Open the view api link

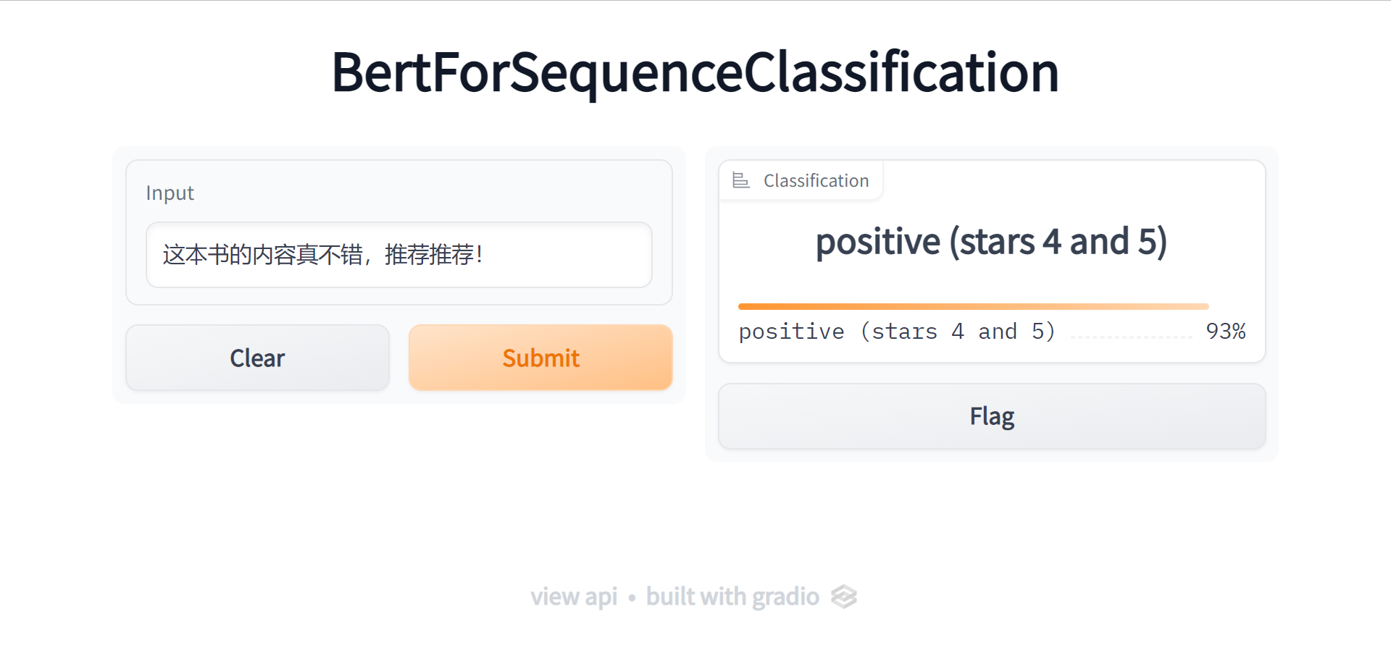pyautogui.click(x=574, y=597)
